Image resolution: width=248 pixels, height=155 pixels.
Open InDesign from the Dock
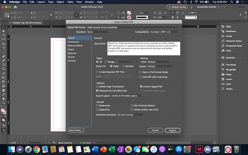tap(199, 149)
